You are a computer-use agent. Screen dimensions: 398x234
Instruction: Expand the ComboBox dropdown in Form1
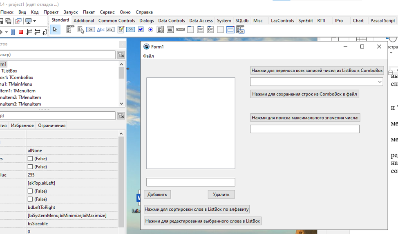tap(380, 82)
